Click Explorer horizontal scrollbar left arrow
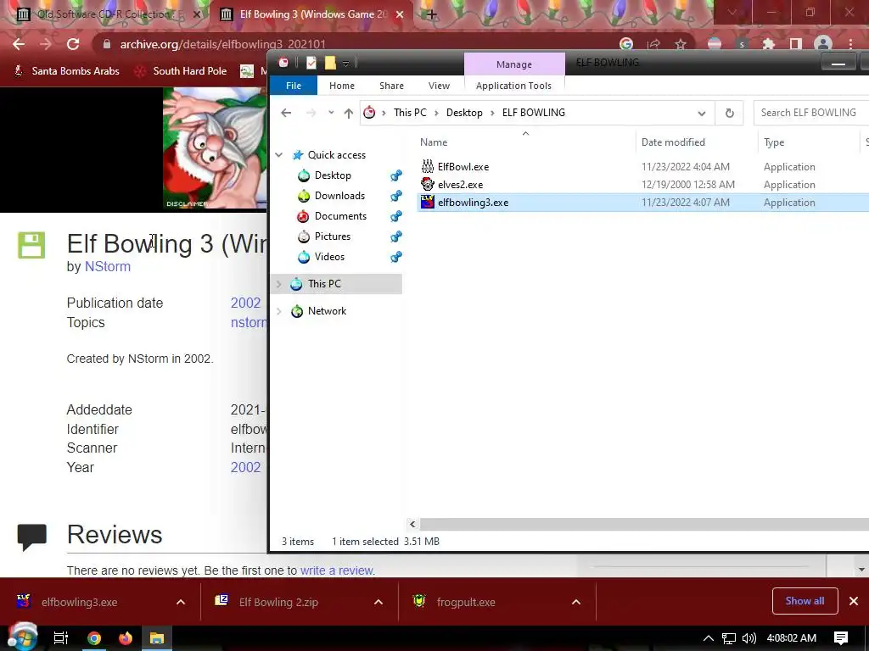Screen dimensions: 869x651 412,524
